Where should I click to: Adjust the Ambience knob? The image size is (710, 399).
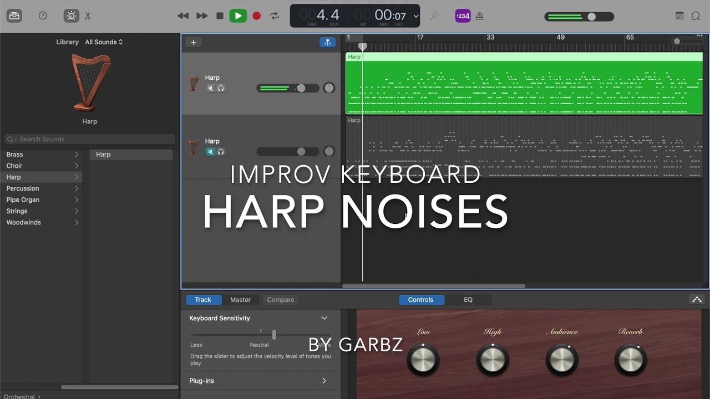pos(562,360)
